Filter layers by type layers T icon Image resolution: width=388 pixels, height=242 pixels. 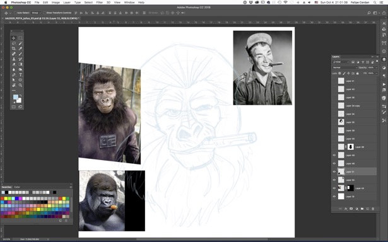(363, 62)
